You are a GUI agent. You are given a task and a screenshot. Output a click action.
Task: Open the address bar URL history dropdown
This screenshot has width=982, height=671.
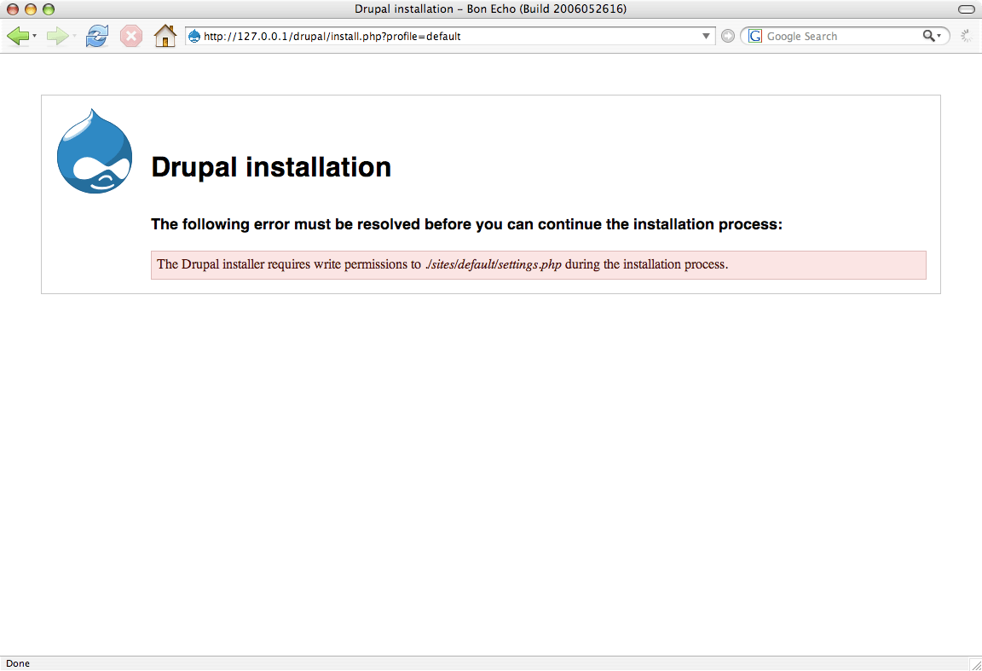pos(706,36)
